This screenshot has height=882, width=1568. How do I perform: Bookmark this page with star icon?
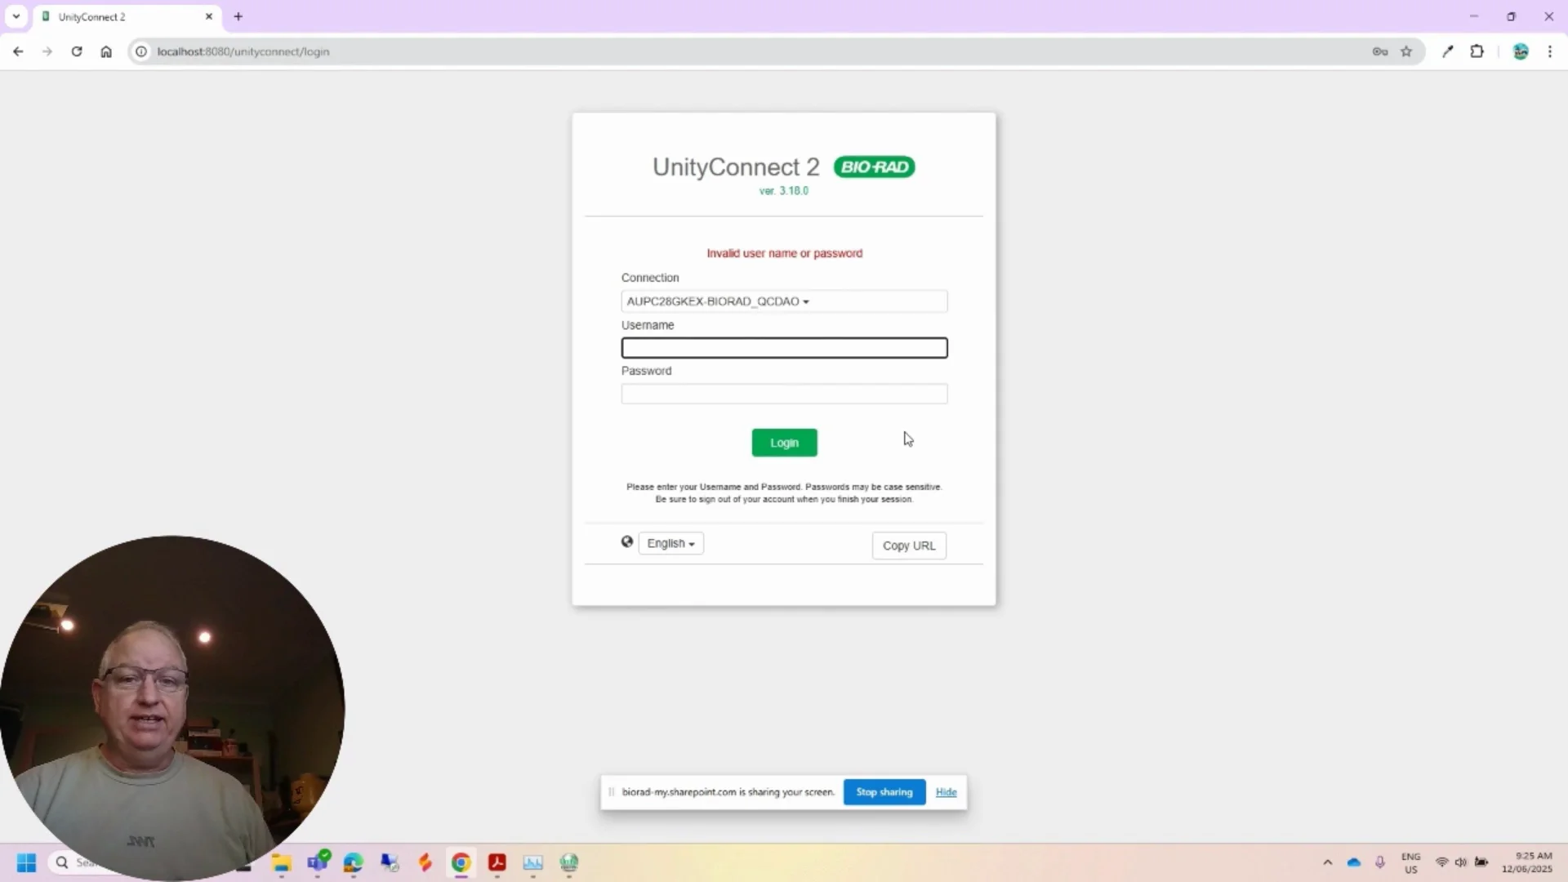(1406, 51)
